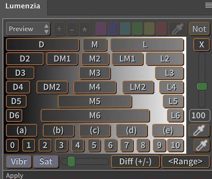Expand the Apply section

[15, 176]
